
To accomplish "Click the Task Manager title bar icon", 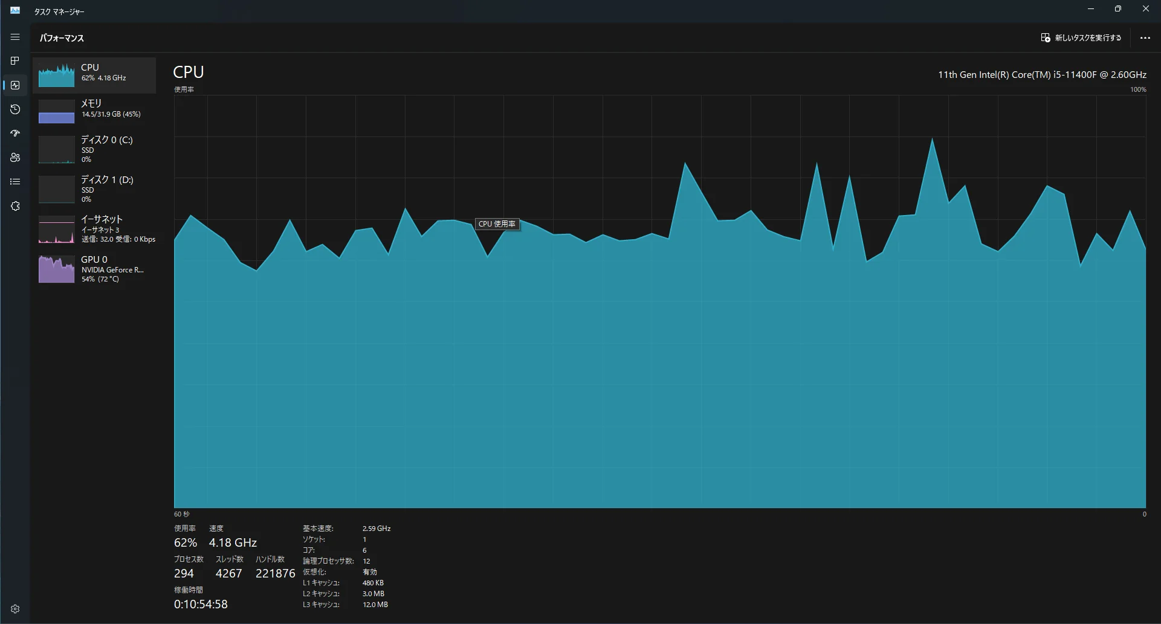I will 15,11.
